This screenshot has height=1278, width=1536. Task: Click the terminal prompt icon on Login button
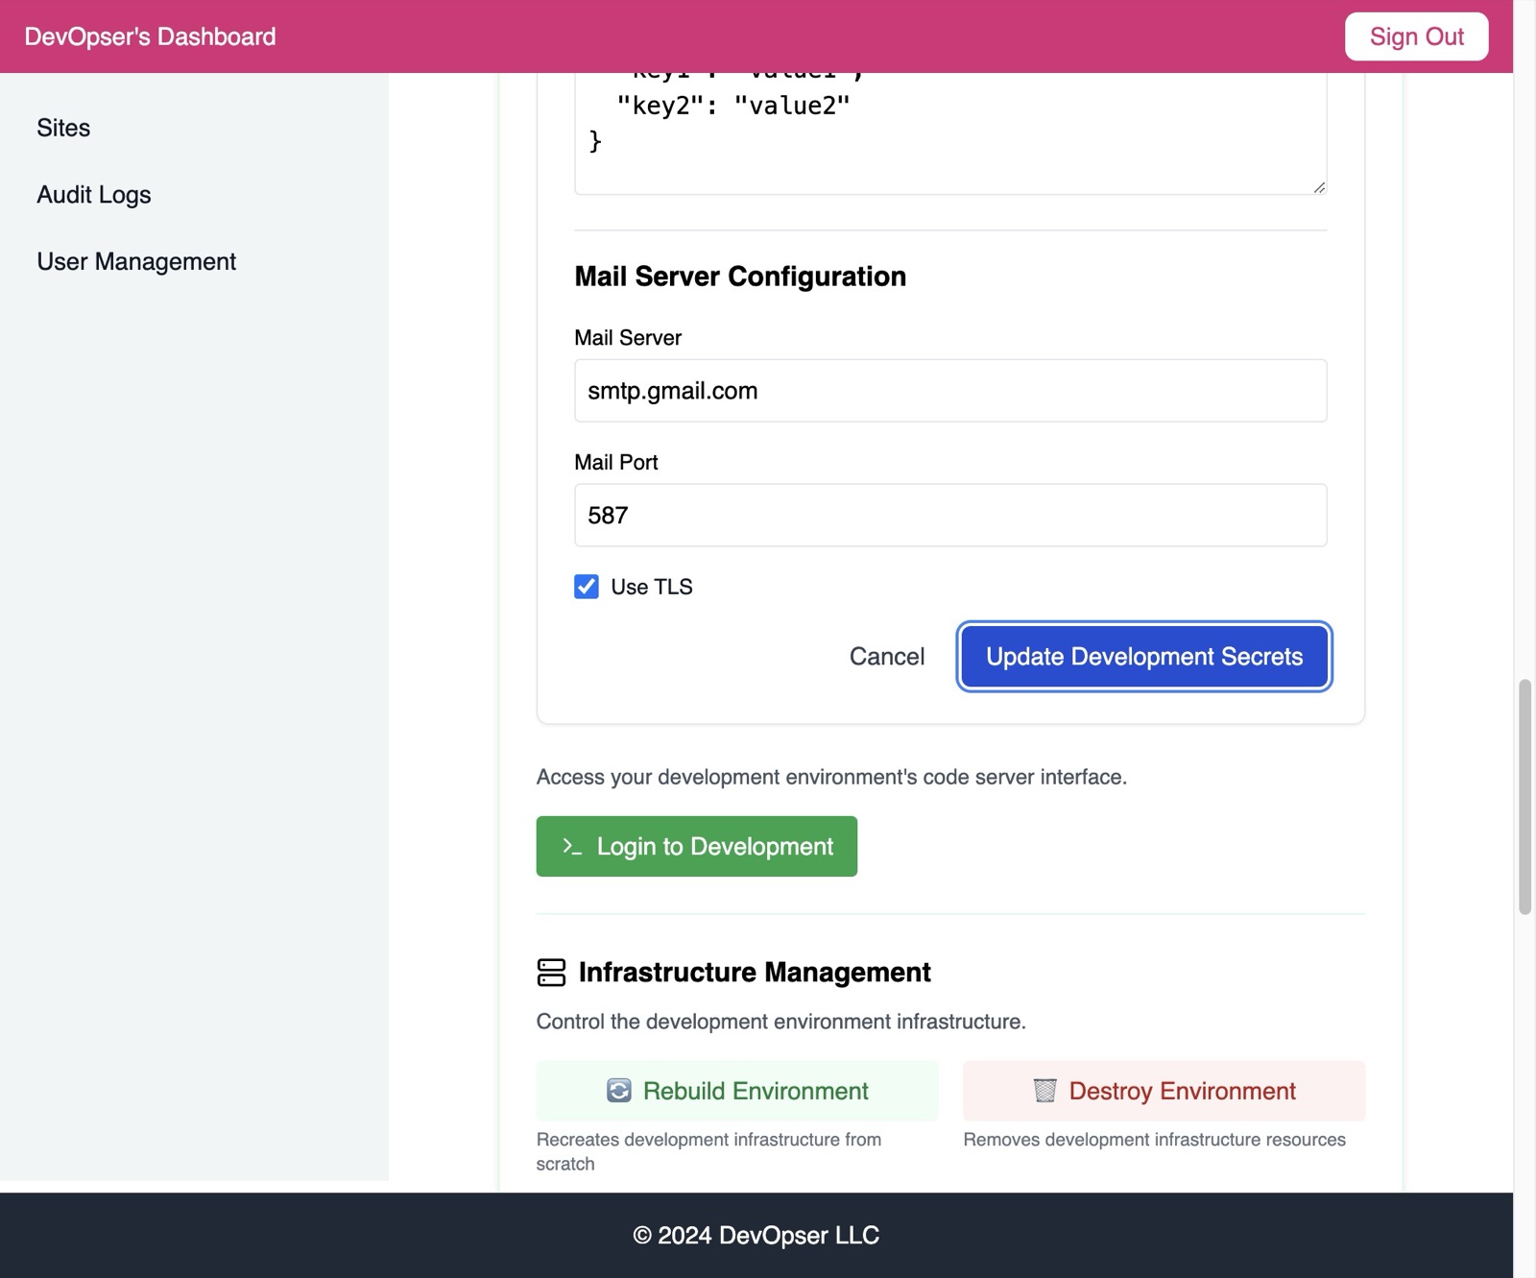572,846
